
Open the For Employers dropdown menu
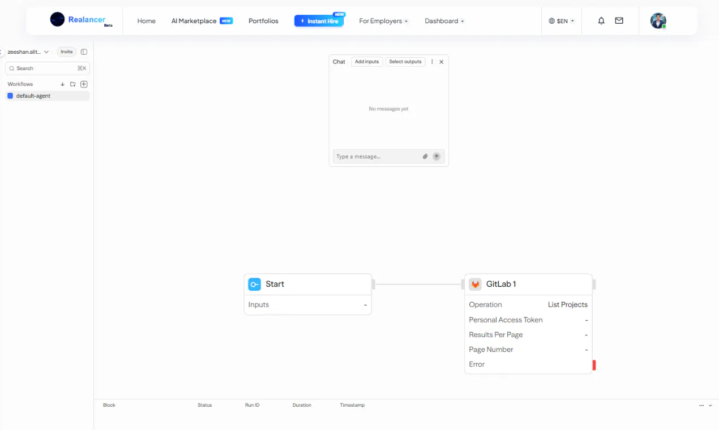384,21
